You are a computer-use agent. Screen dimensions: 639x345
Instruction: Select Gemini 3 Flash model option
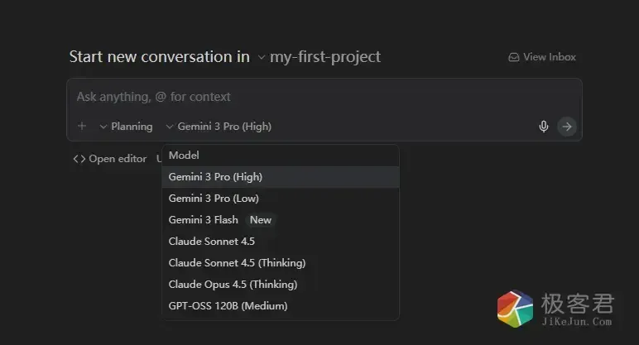tap(203, 220)
